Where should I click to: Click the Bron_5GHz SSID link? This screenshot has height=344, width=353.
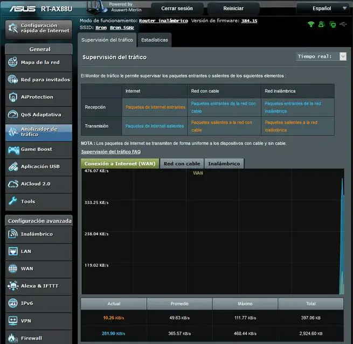[x=122, y=27]
